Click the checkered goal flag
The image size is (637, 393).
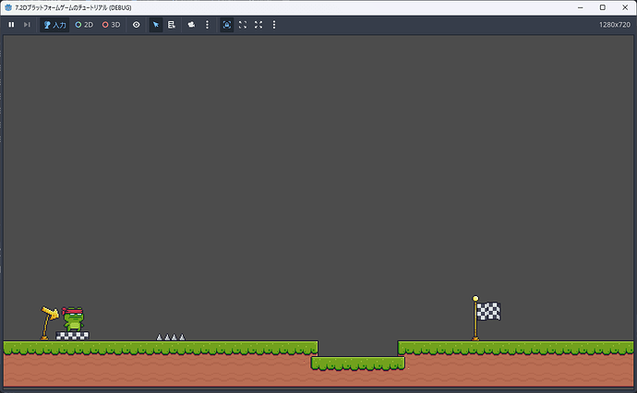[486, 318]
